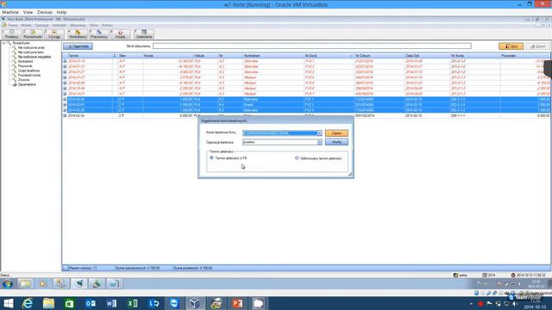Open TeamViewer from host taskbar
This screenshot has width=552, height=310.
point(174,303)
